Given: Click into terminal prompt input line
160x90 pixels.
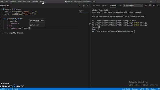Looking at the screenshot, I should pyautogui.click(x=113, y=31).
